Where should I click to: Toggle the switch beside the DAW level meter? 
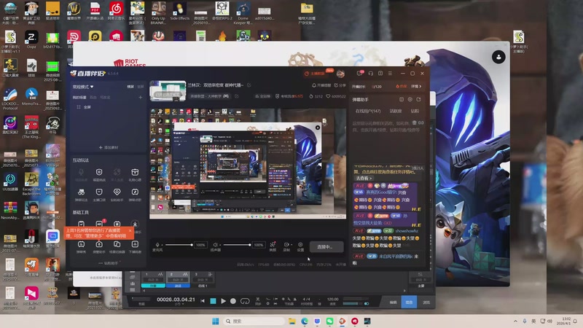coord(367,303)
